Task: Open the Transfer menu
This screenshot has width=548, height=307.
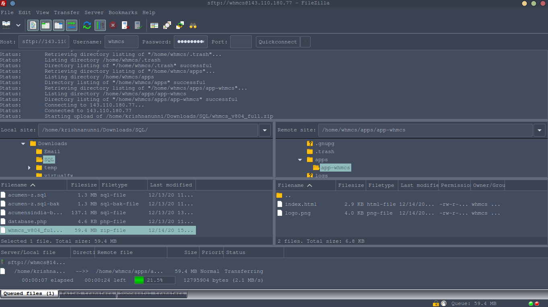Action: [66, 12]
